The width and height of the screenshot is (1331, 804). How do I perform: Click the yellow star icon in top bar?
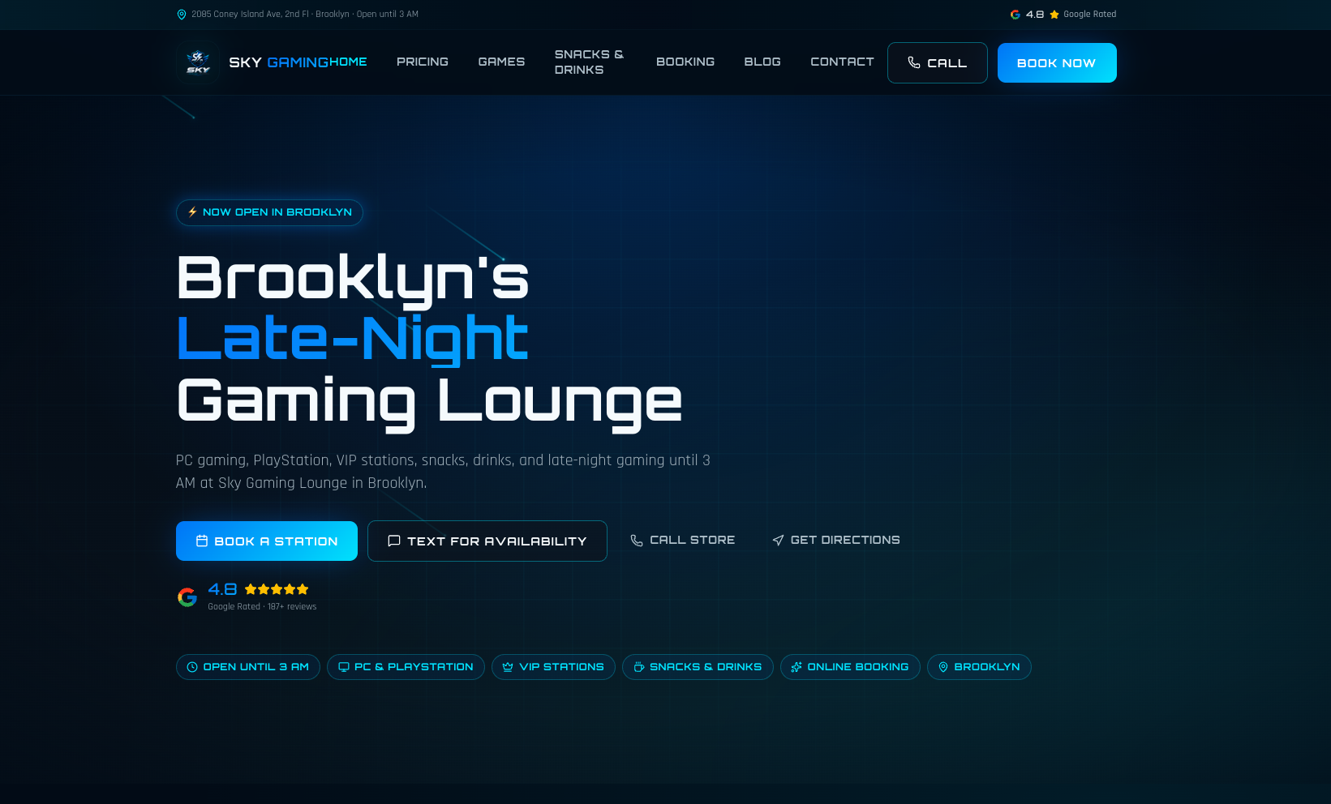pyautogui.click(x=1054, y=15)
